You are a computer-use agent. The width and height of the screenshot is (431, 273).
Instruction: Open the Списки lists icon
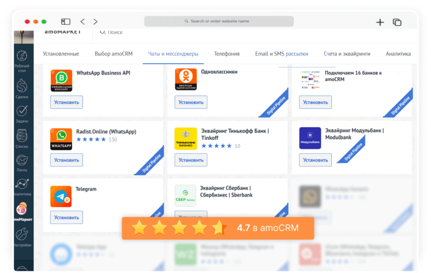[x=22, y=136]
